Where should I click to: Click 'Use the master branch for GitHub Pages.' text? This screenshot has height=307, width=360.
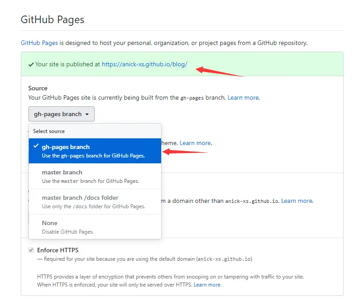click(91, 181)
